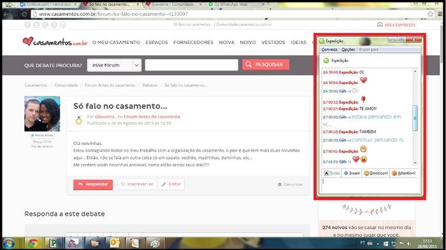
Task: Click the Responder button
Action: 93,184
